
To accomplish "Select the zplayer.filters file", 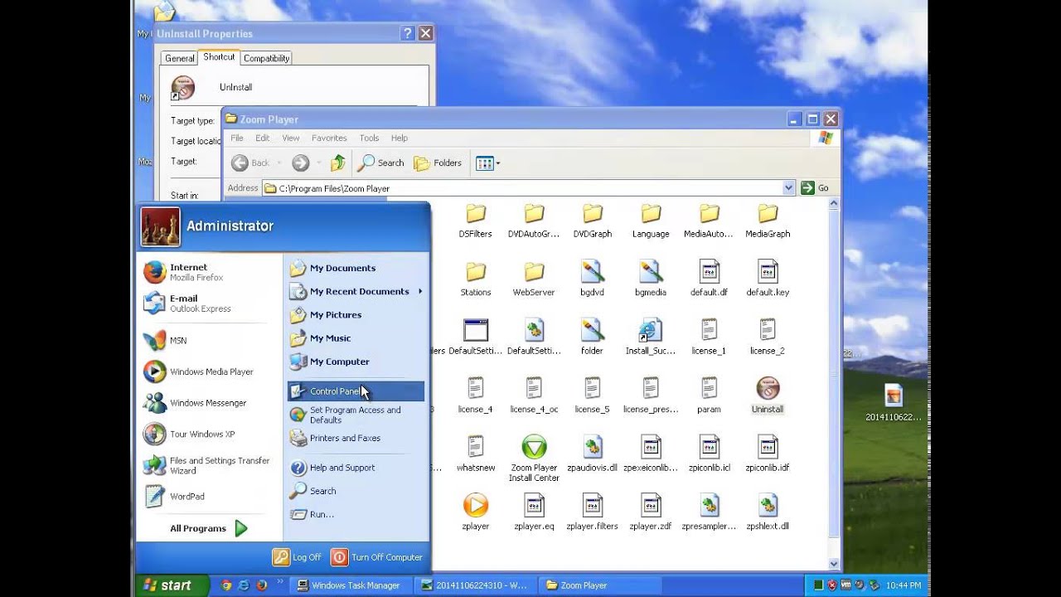I will tap(592, 512).
